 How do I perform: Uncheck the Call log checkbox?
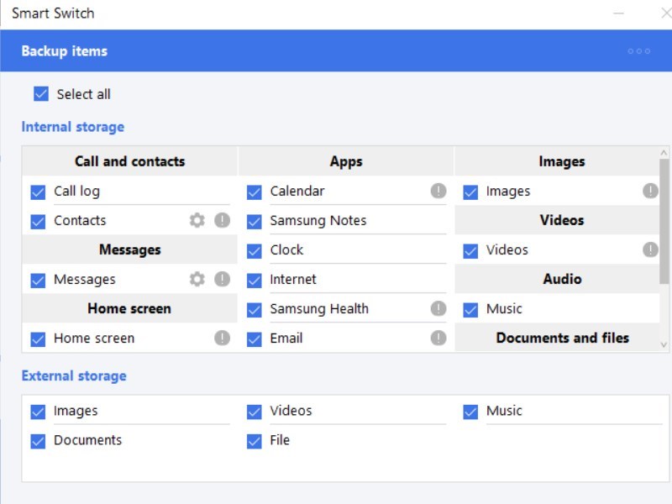38,192
